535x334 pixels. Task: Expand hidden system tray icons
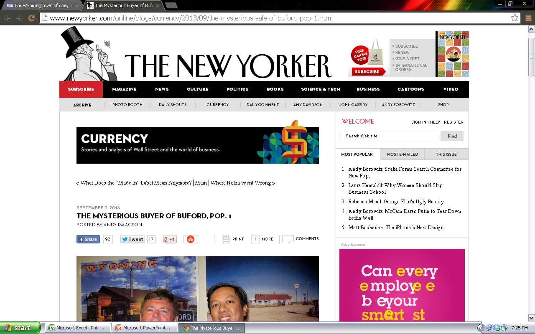(481, 328)
